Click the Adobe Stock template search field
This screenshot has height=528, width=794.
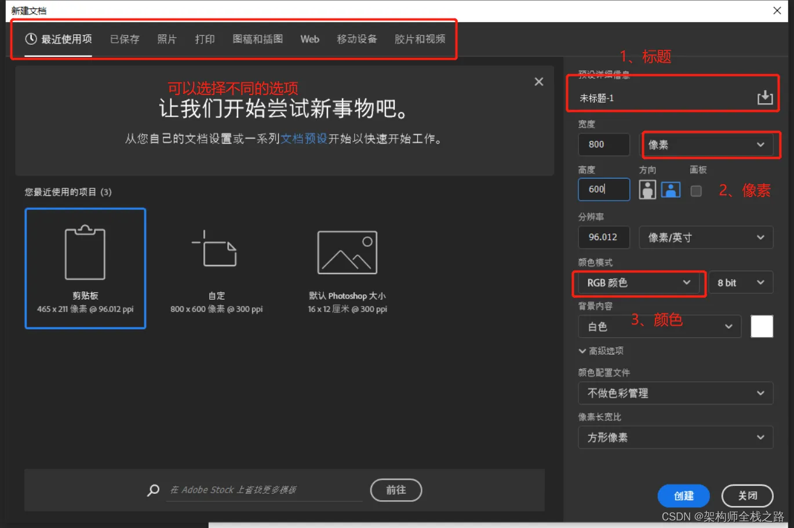(x=264, y=490)
